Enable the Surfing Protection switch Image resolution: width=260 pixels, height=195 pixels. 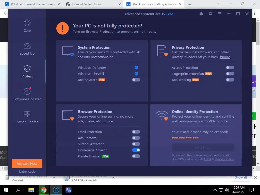click(136, 144)
